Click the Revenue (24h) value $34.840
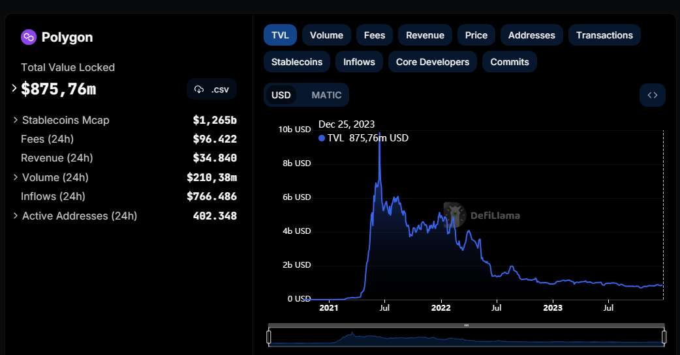680x355 pixels. coord(215,158)
